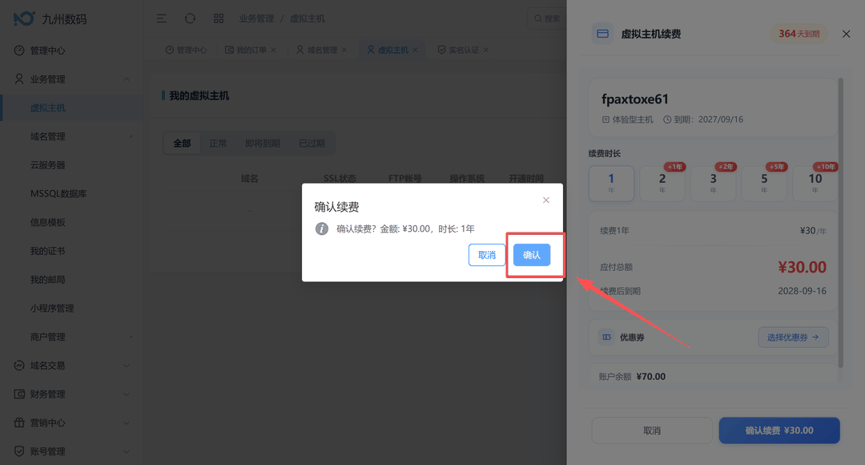Click the coupon ticket icon
The height and width of the screenshot is (465, 865).
[x=607, y=337]
